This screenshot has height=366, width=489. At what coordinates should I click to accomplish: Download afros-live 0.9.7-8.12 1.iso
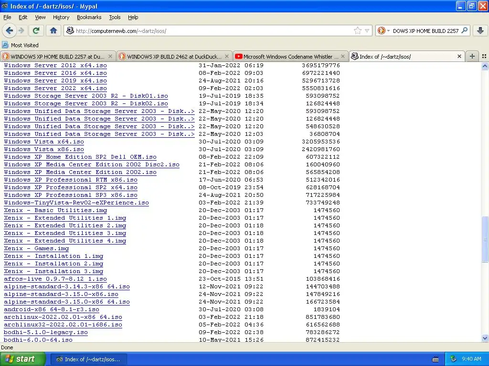(x=55, y=279)
